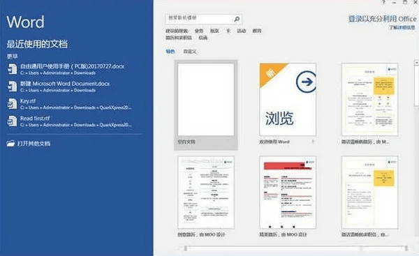The height and width of the screenshot is (256, 419).
Task: Click the horizontal scrollbar left arrow below templates
Action: point(185,248)
